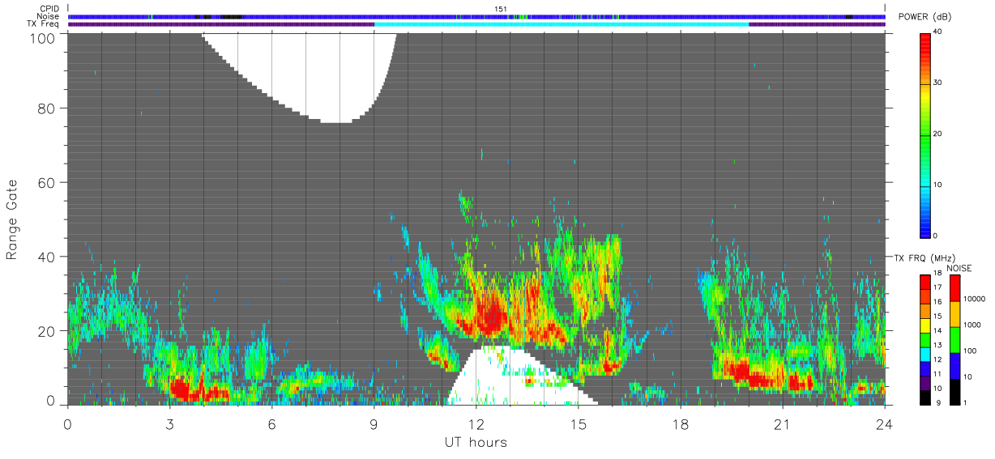Click the green 100–1000 segment of NOISE bar
This screenshot has height=459, width=995.
pos(955,339)
